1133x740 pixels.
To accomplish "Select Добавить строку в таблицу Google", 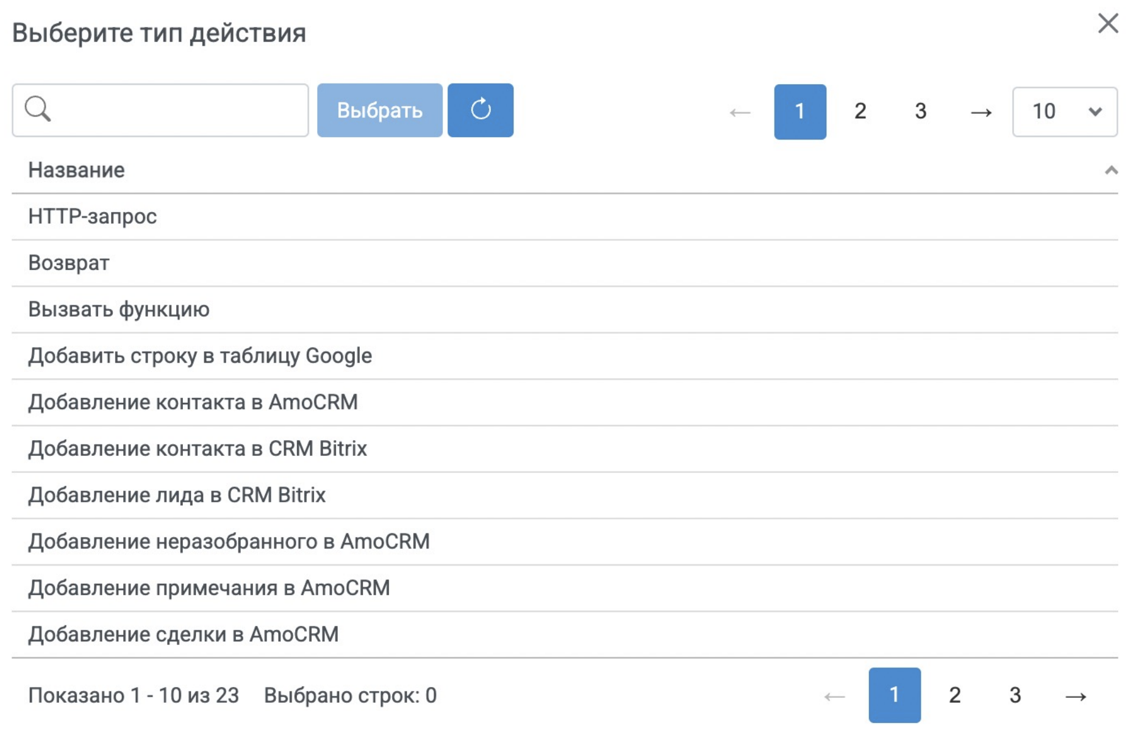I will coord(200,355).
